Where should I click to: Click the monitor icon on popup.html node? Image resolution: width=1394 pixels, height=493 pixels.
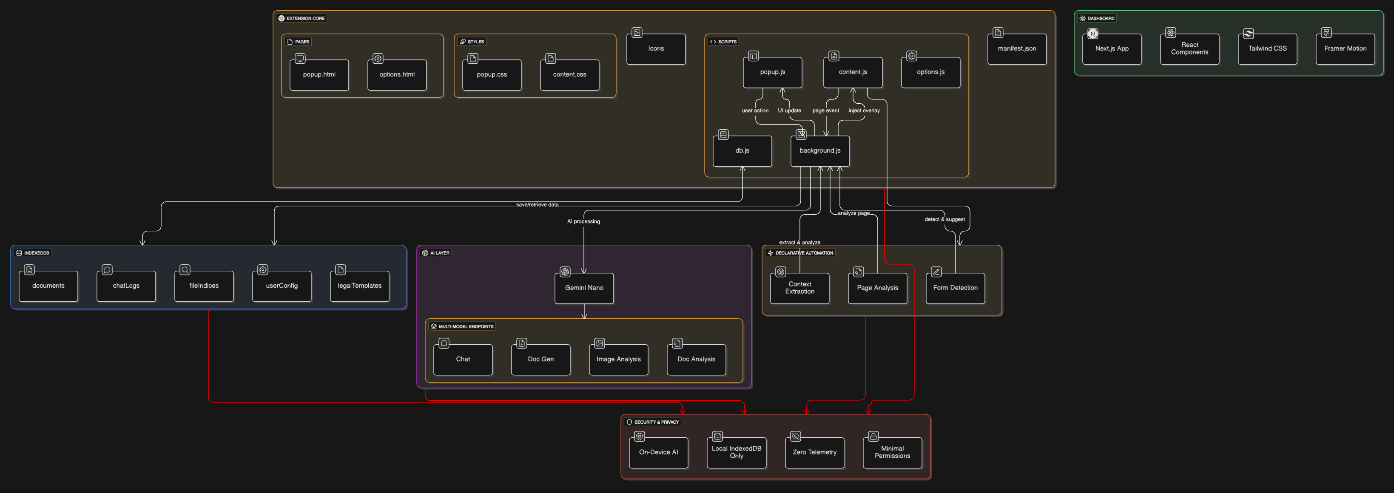pyautogui.click(x=300, y=58)
